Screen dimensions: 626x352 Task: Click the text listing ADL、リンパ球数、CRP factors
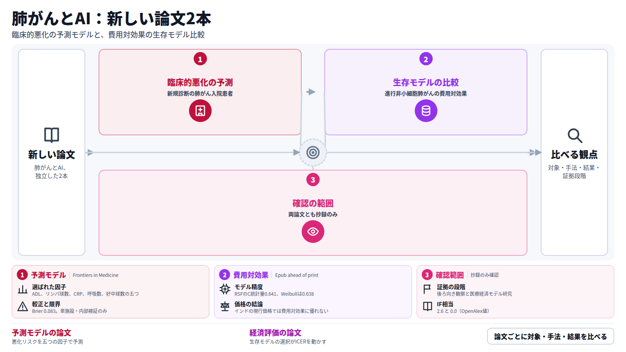click(85, 294)
